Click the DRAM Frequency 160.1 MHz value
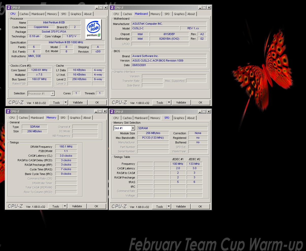The width and height of the screenshot is (306, 251). click(x=66, y=147)
